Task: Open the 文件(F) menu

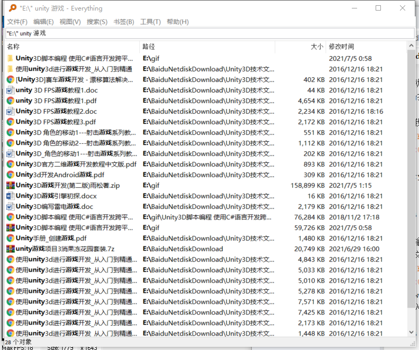Action: (17, 22)
